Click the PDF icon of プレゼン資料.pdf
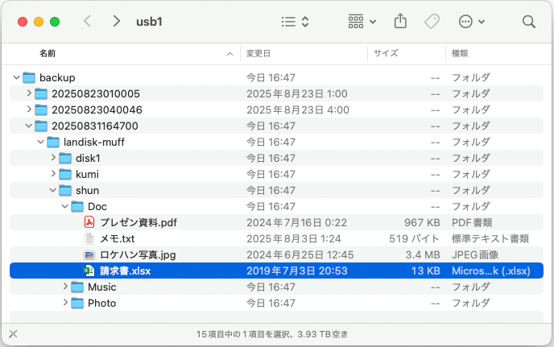 click(89, 222)
